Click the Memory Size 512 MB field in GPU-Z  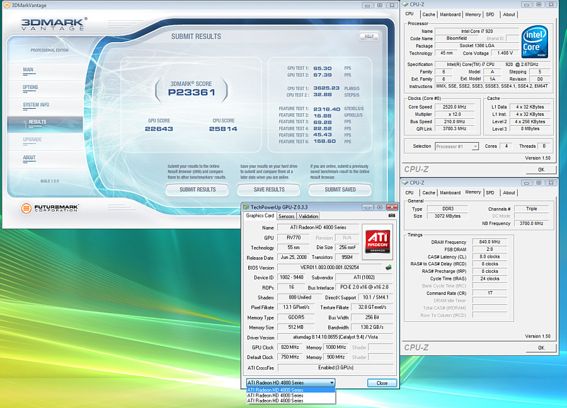coord(295,327)
